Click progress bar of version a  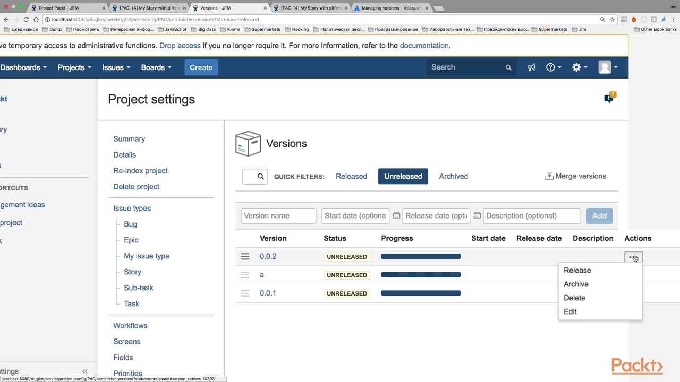click(421, 275)
